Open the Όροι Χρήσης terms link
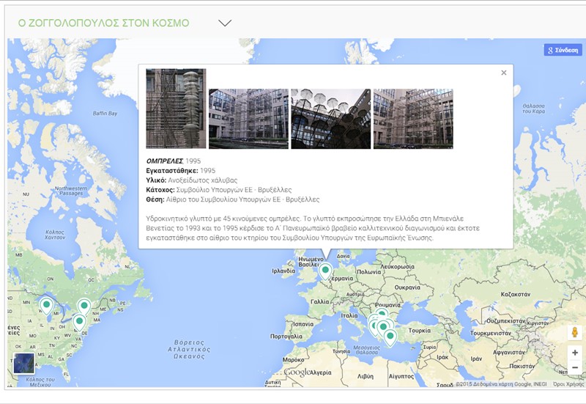Screen dimensions: 586x404 point(568,383)
